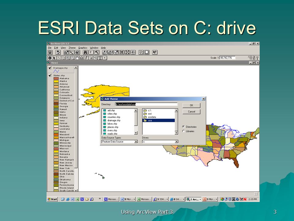Select the Zoom Out magnifier tool

point(72,58)
